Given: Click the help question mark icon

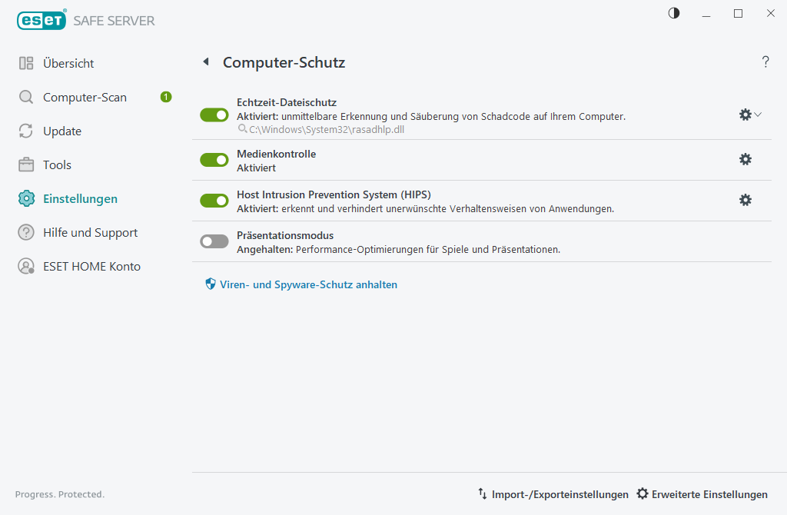Looking at the screenshot, I should click(765, 62).
